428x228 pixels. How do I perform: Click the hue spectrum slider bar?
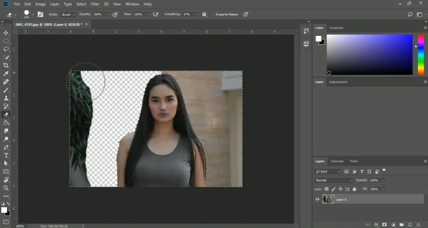pos(421,55)
